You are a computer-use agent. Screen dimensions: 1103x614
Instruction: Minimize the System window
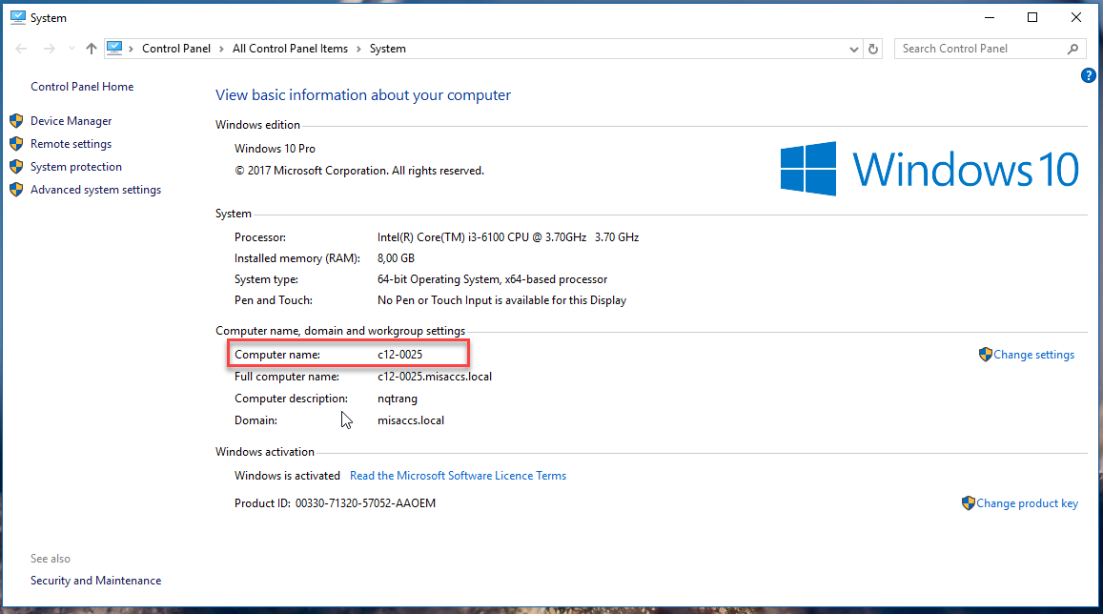(x=989, y=17)
